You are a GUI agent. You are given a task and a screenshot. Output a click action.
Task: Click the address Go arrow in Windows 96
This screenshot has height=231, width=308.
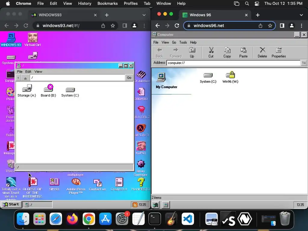[x=304, y=63]
